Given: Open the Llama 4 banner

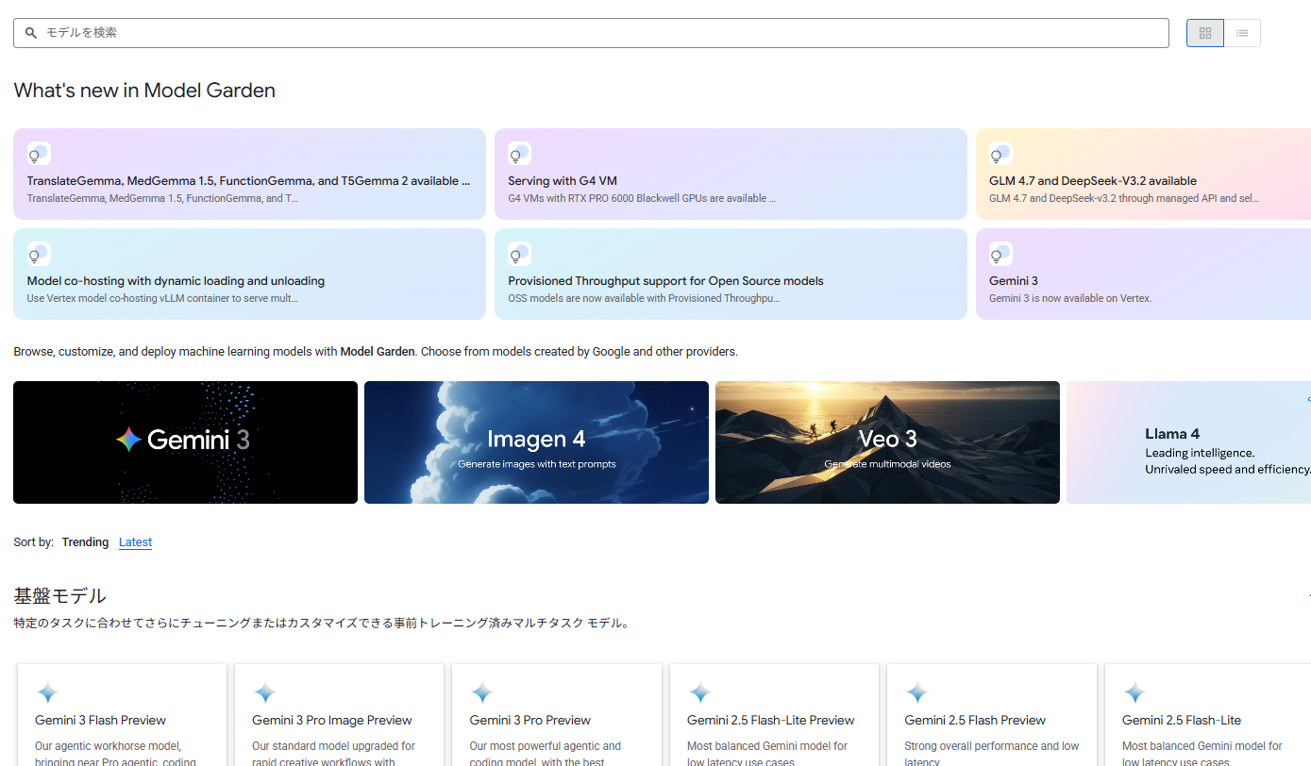Looking at the screenshot, I should (x=1189, y=442).
